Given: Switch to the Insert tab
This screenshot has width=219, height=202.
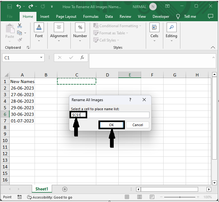Looking at the screenshot, I should [x=45, y=17].
